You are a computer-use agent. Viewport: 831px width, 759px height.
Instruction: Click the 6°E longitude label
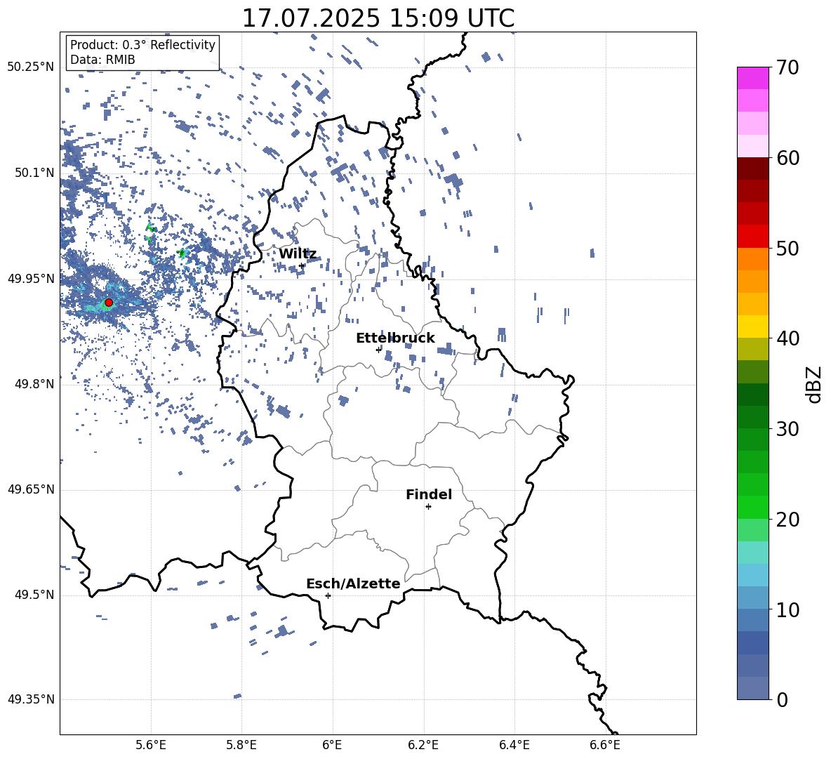pos(332,745)
